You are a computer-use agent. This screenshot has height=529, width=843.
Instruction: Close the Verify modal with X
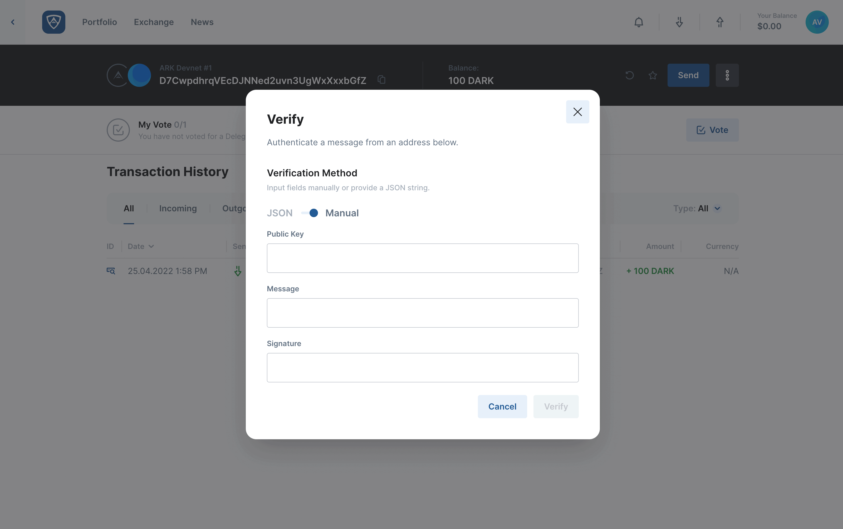[578, 112]
